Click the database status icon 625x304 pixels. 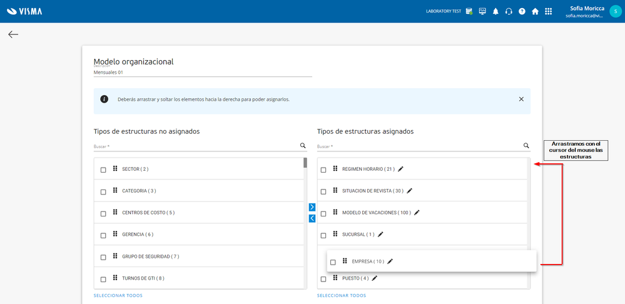[469, 11]
